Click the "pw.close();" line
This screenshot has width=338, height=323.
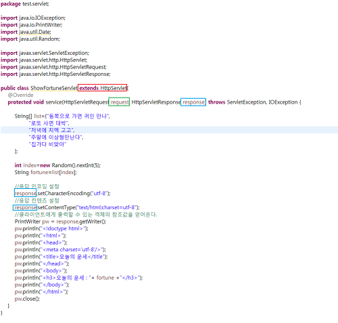pyautogui.click(x=27, y=299)
